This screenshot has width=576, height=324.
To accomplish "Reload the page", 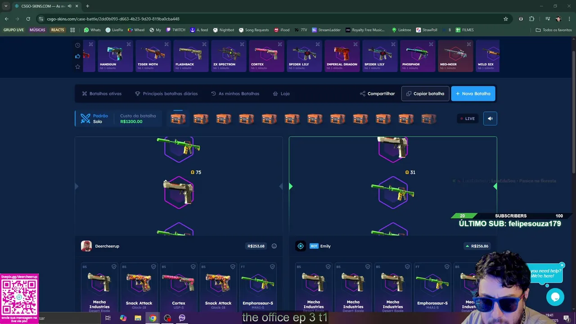I will click(28, 19).
